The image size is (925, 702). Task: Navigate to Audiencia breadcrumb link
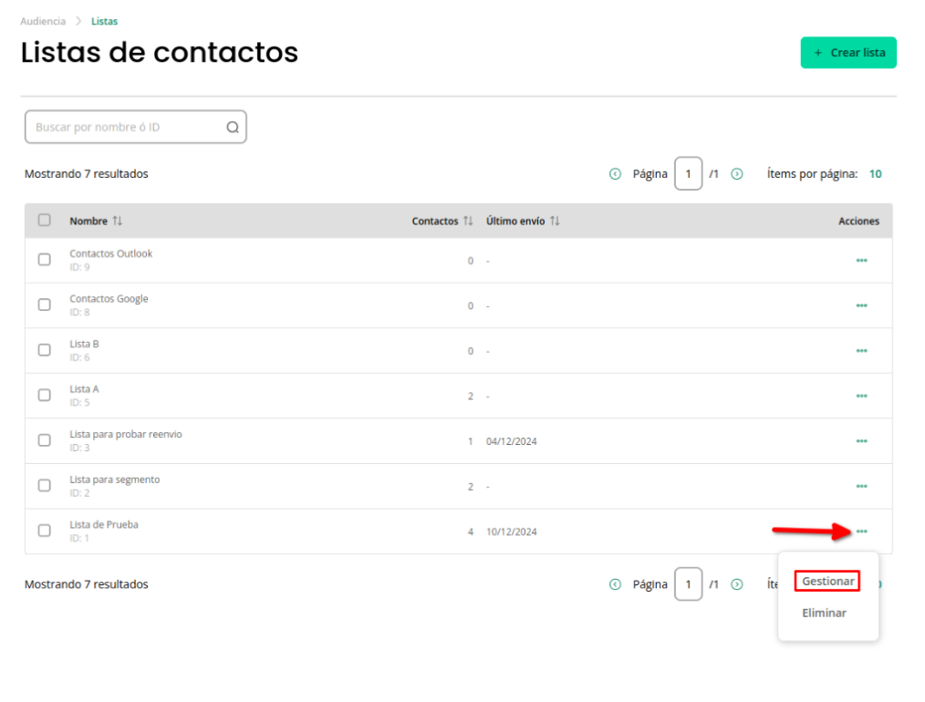click(43, 21)
